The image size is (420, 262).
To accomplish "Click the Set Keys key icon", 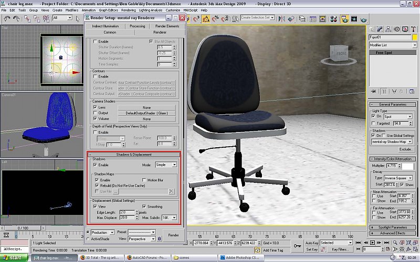I will 297,245.
